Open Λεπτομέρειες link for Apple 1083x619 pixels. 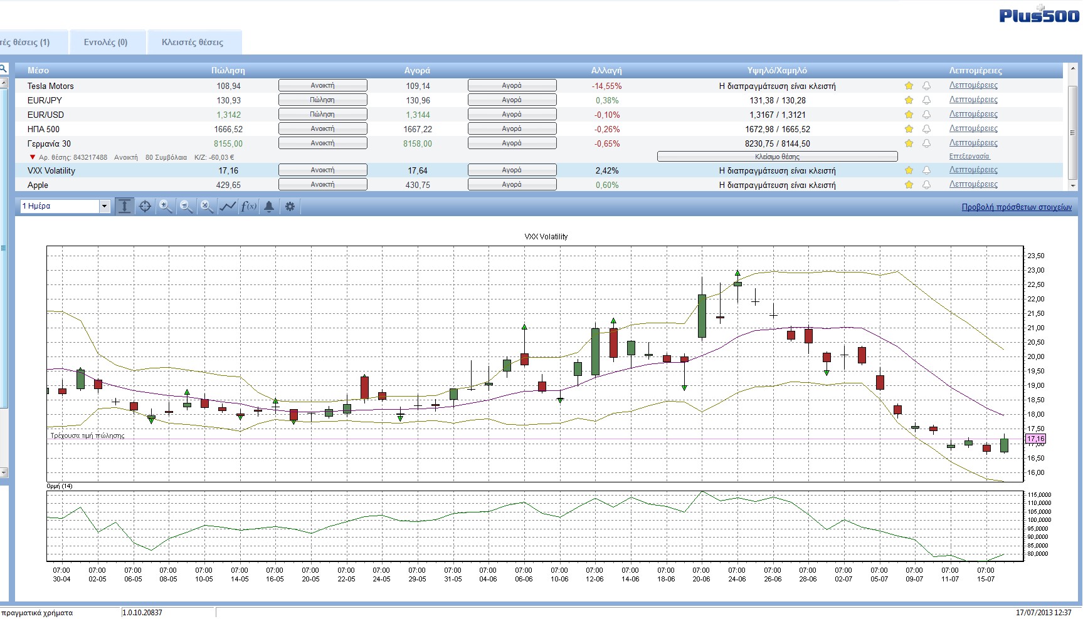[x=973, y=184]
